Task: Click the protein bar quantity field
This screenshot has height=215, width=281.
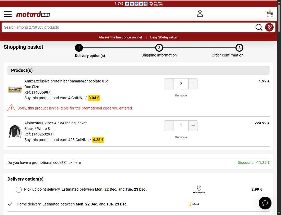Action: [181, 84]
